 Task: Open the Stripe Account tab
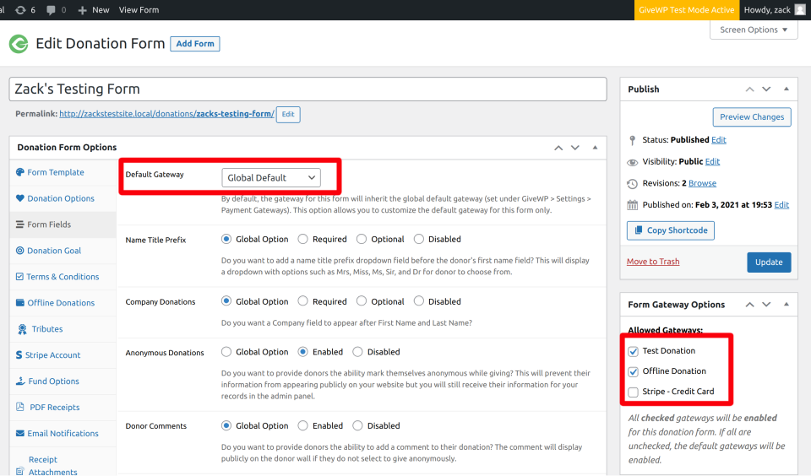click(x=63, y=355)
